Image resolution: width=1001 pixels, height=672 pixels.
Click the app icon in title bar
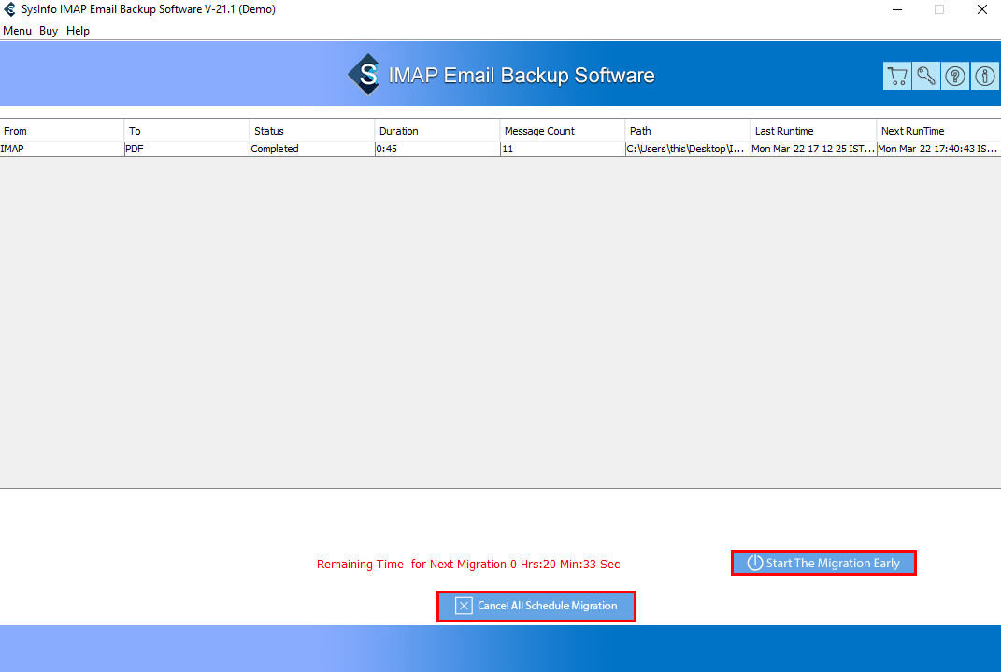(x=9, y=9)
